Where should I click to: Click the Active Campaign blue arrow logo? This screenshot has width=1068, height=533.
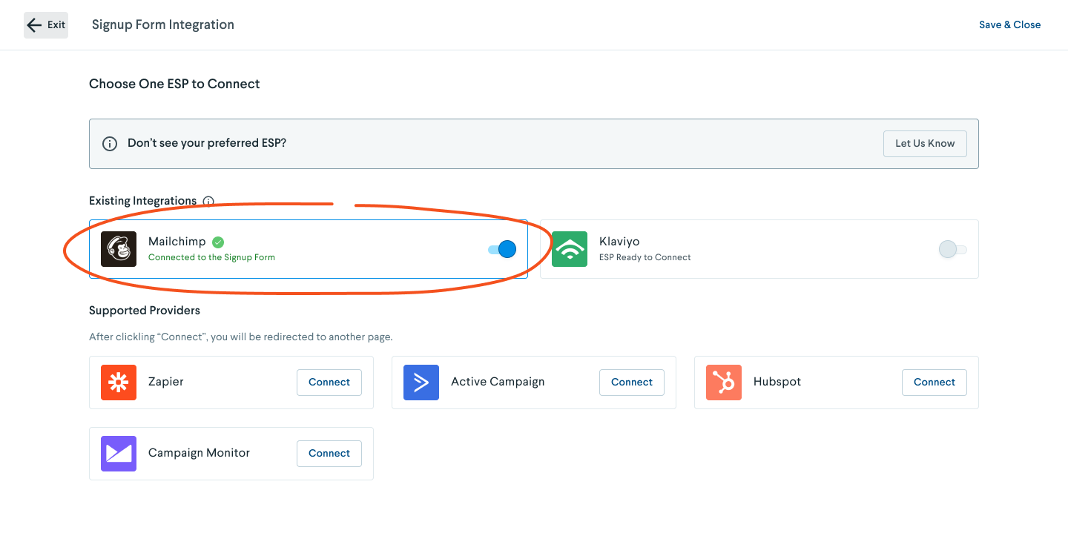point(421,383)
